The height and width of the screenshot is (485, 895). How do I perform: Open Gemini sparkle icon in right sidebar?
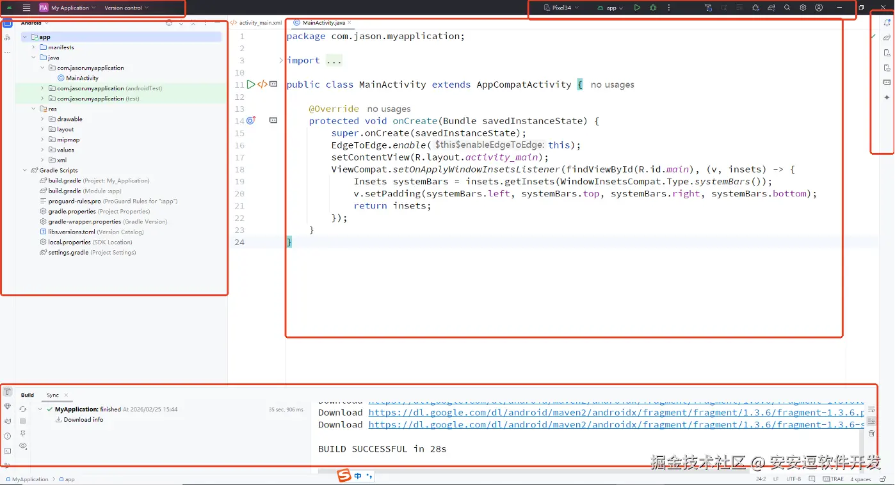click(887, 97)
